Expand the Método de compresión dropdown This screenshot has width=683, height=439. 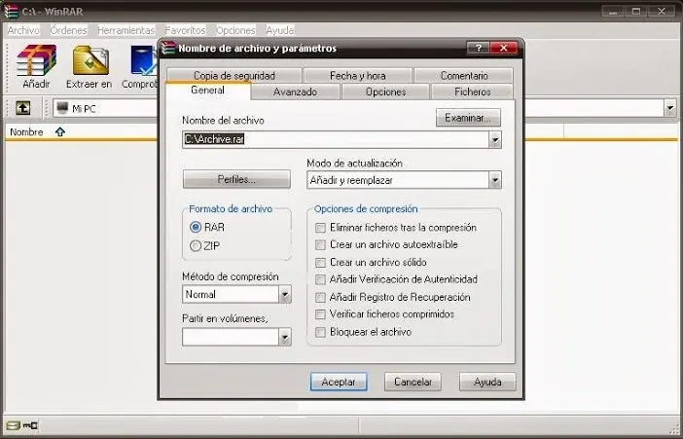click(285, 295)
